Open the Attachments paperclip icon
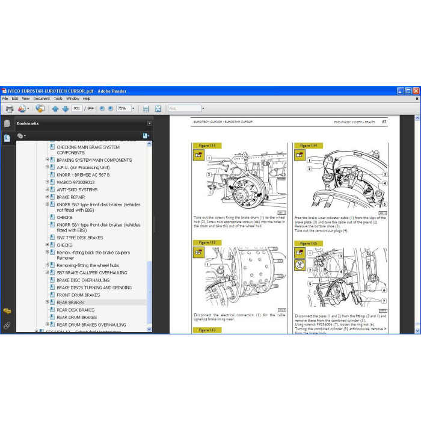The height and width of the screenshot is (421, 421). 7,325
